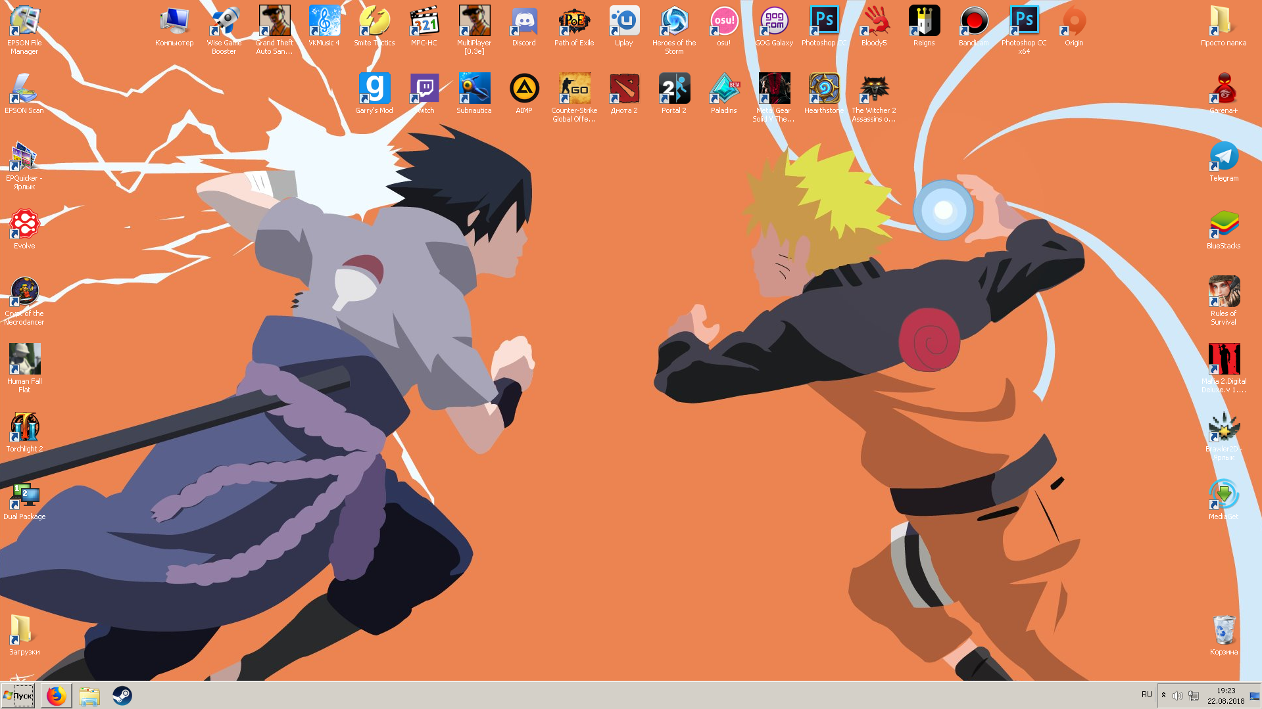1262x709 pixels.
Task: Open Bandicam recorder icon
Action: 974,26
